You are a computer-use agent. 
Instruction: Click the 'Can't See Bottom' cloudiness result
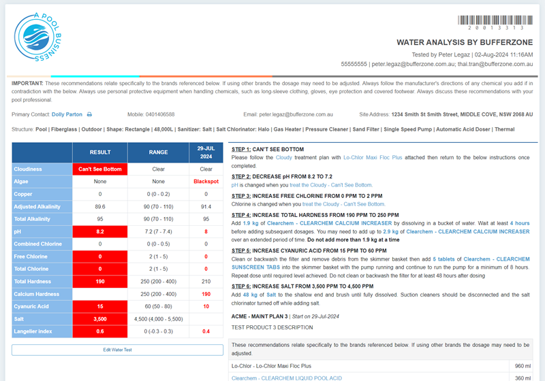100,169
